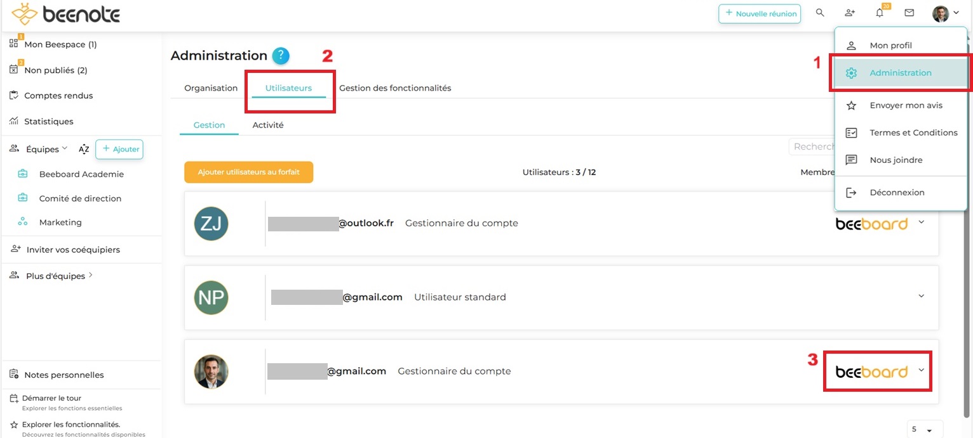Screen dimensions: 973x438
Task: Click the search magnifier icon
Action: point(820,13)
